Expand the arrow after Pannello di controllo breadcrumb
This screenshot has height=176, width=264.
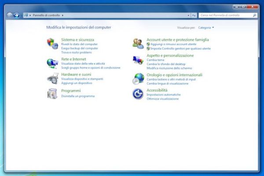[63, 15]
